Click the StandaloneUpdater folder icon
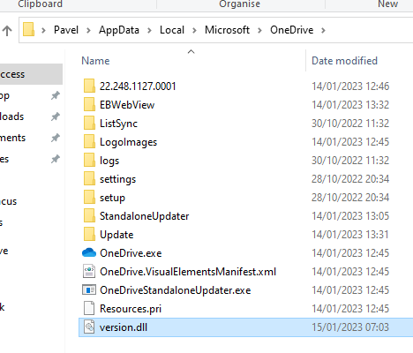 pyautogui.click(x=89, y=215)
